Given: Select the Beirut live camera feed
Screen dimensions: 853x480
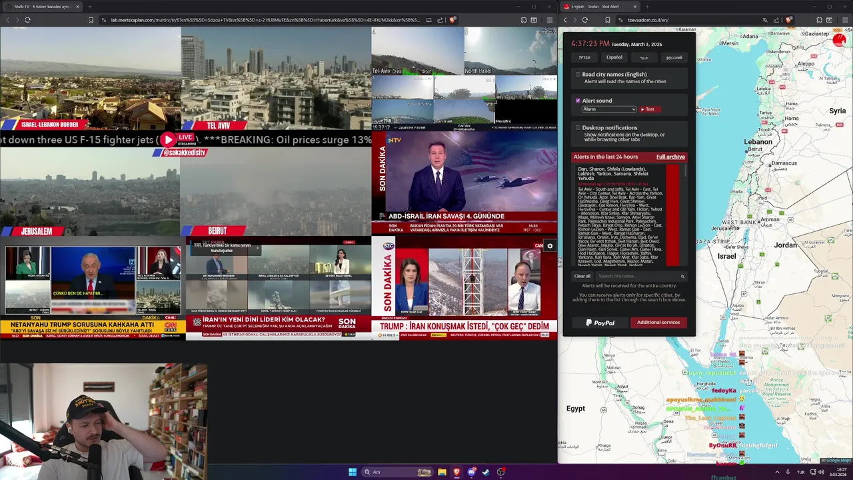Looking at the screenshot, I should coord(276,192).
